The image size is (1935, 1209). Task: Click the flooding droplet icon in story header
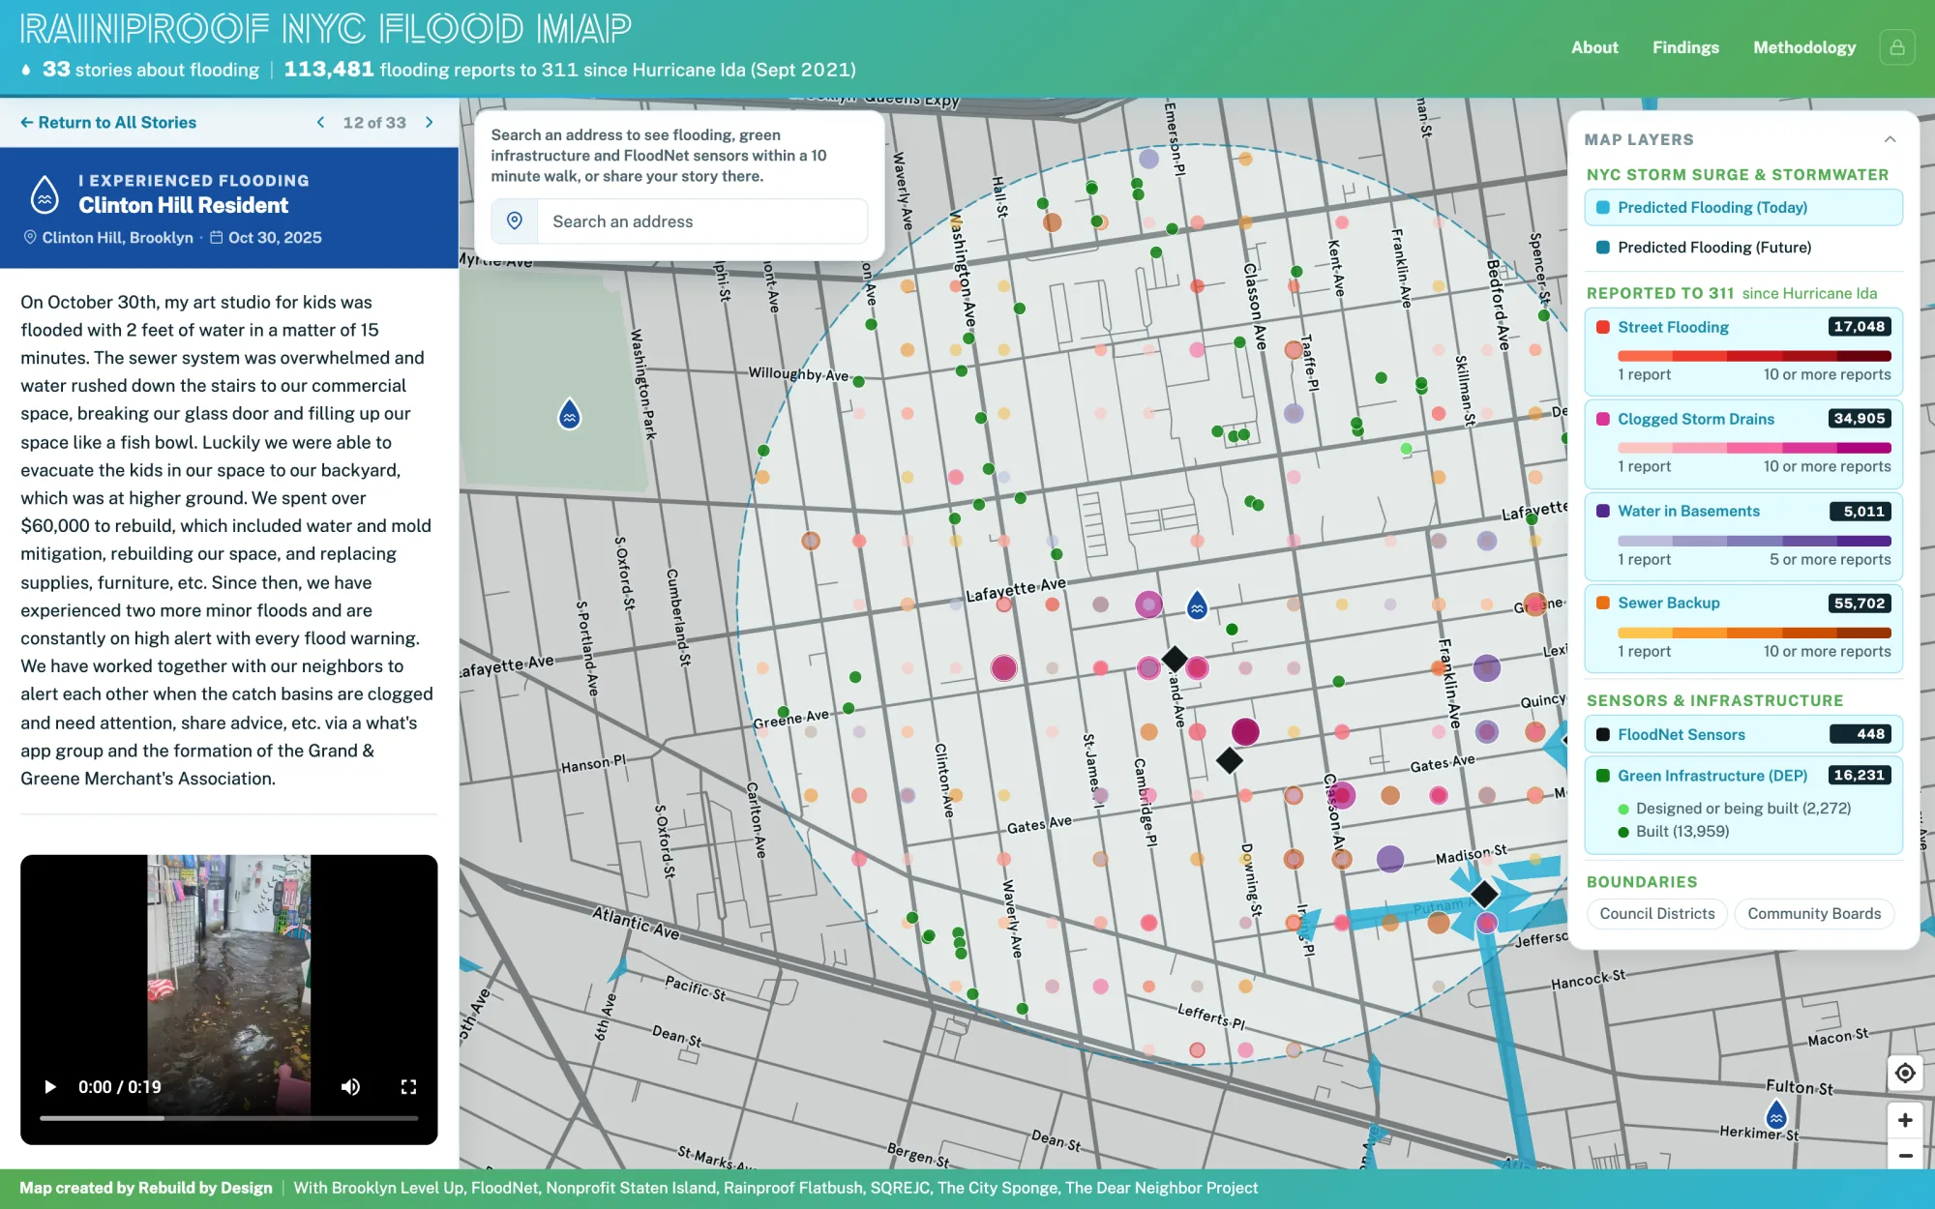(45, 194)
